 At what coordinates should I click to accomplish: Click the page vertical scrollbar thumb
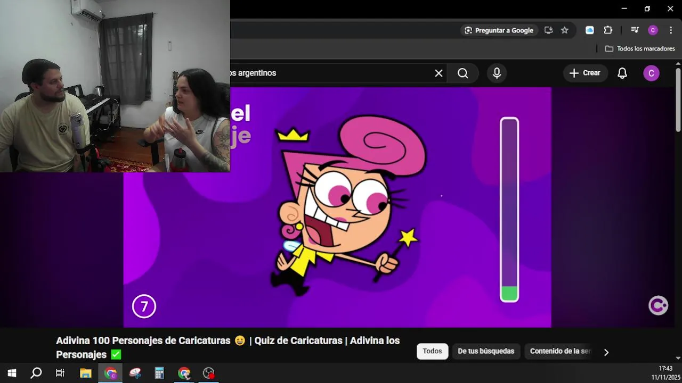tap(678, 100)
